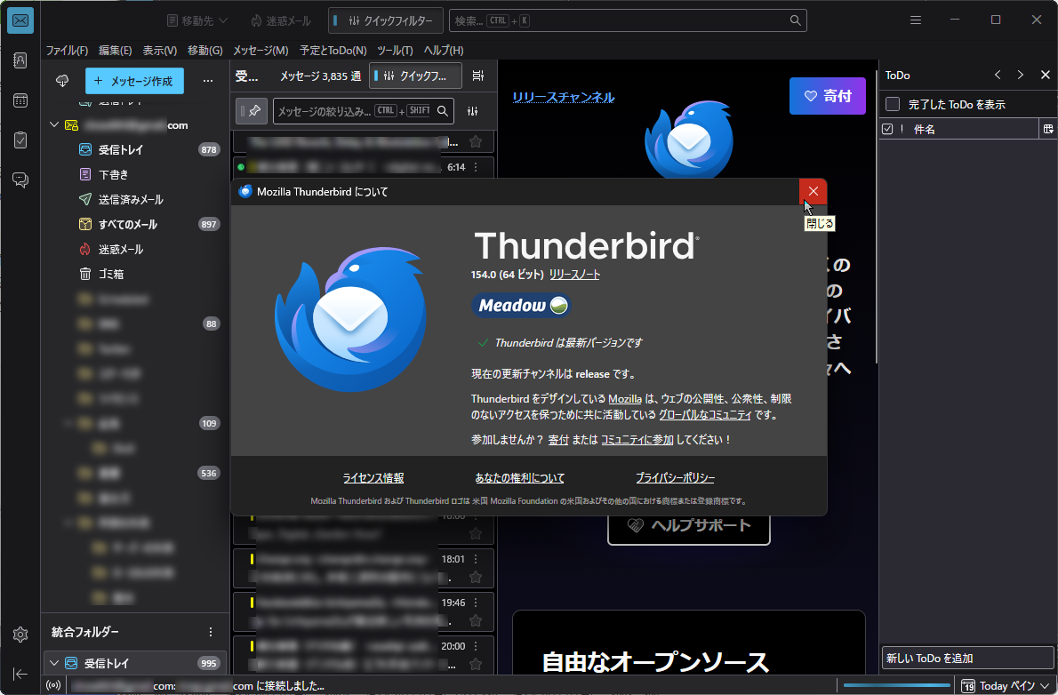Open more options for the 20:00 message
The width and height of the screenshot is (1058, 695).
point(476,646)
